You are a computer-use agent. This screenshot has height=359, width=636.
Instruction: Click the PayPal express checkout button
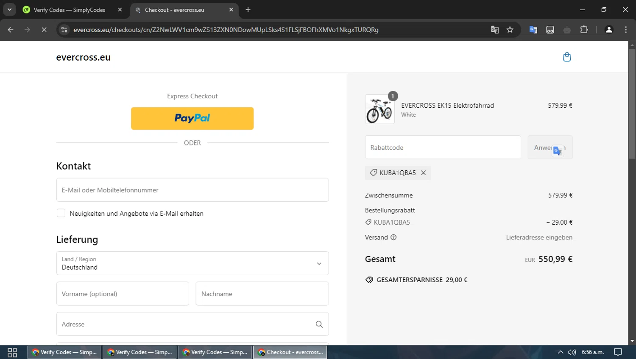point(192,118)
